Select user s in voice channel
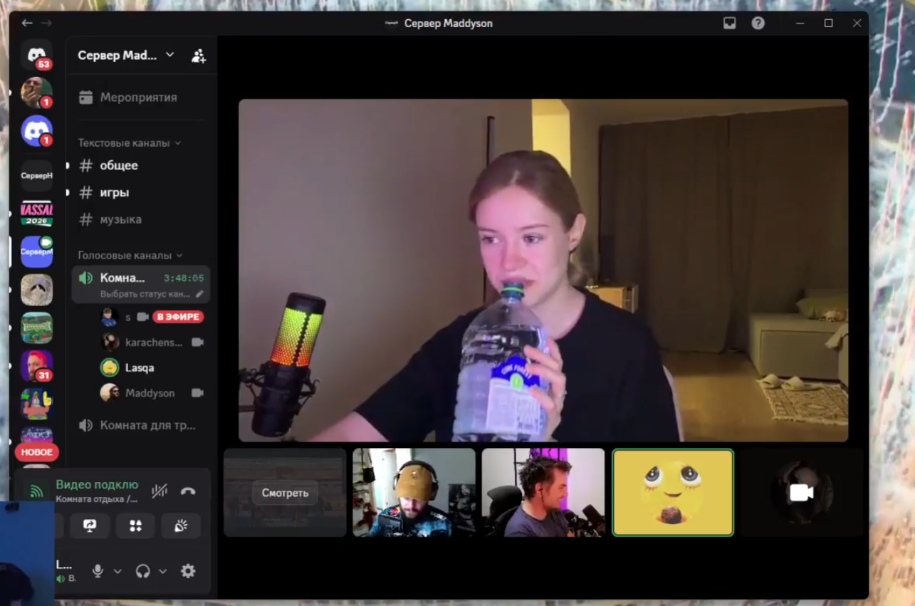Image resolution: width=915 pixels, height=606 pixels. coord(153,316)
